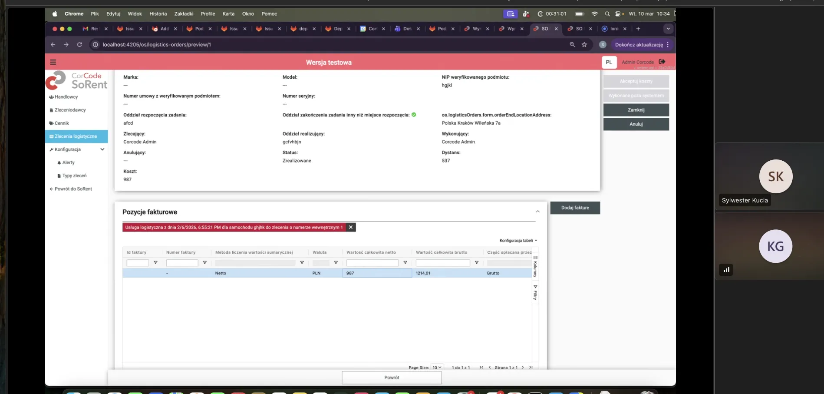
Task: Open the Kolumny side panel
Action: click(x=535, y=267)
